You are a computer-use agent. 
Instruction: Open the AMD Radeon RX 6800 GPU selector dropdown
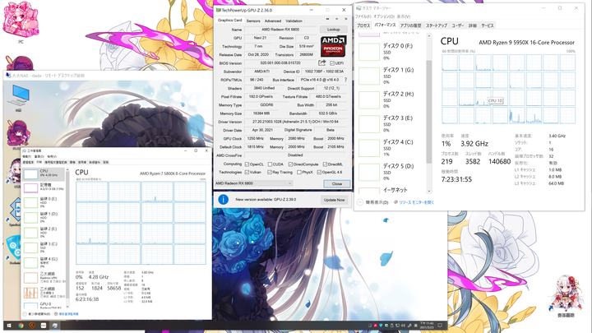click(253, 183)
